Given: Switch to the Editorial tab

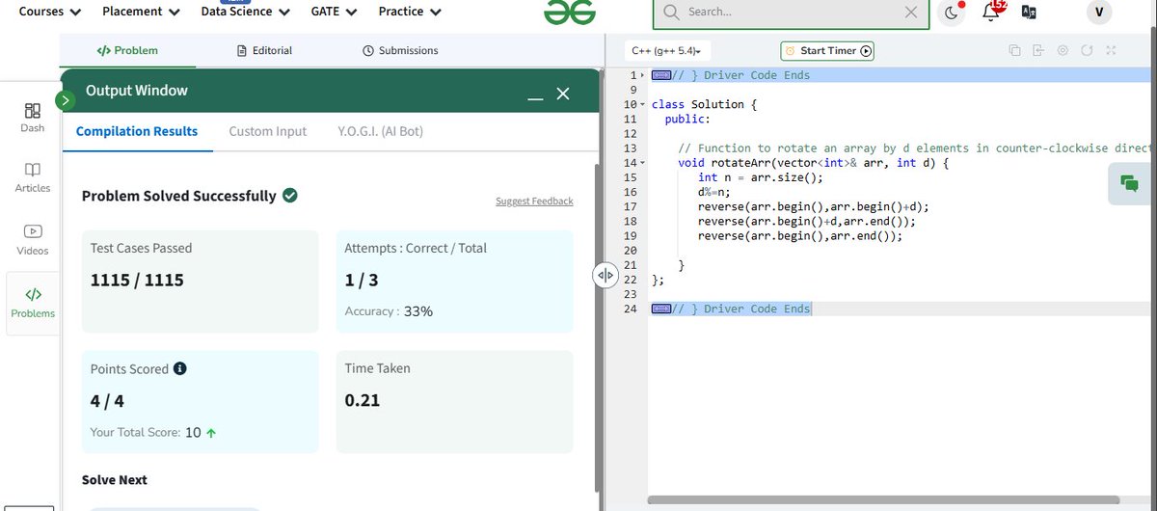Looking at the screenshot, I should point(264,50).
